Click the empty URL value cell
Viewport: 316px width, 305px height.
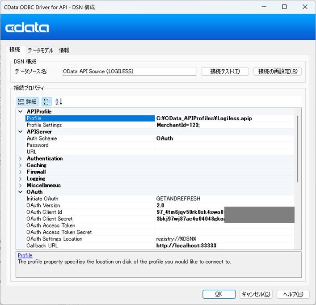224,152
